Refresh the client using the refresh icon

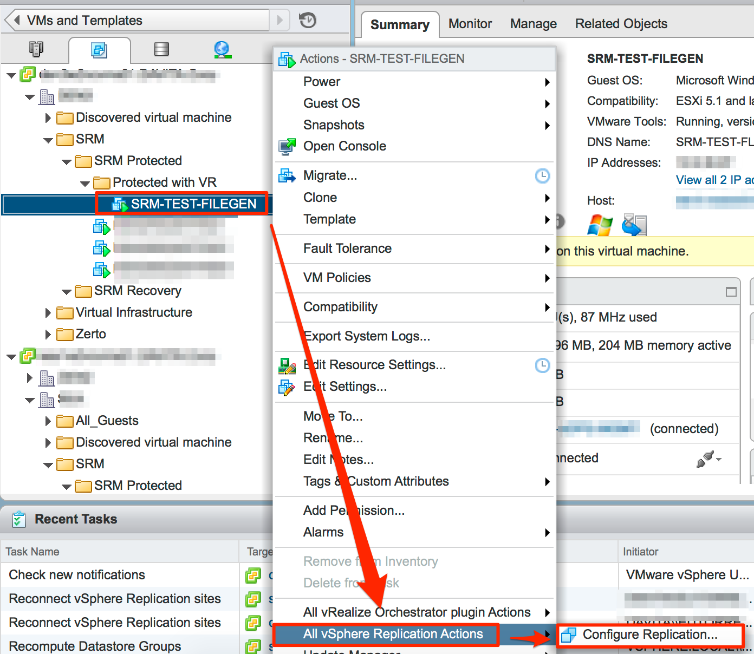click(307, 20)
